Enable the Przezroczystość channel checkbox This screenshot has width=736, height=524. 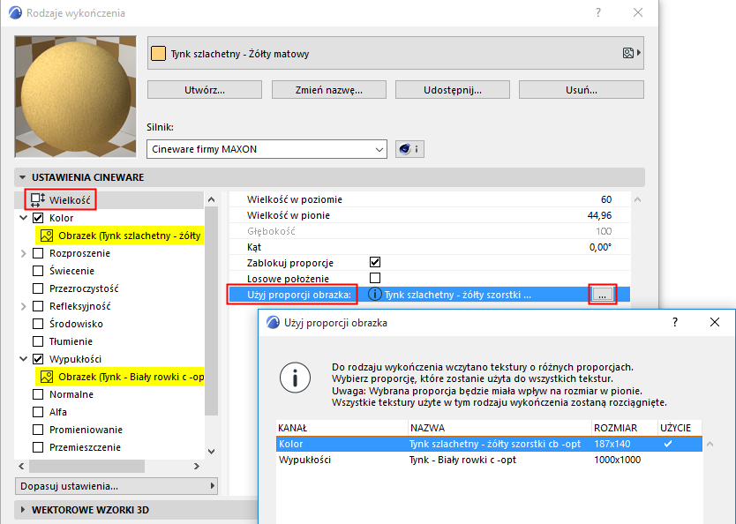(38, 288)
